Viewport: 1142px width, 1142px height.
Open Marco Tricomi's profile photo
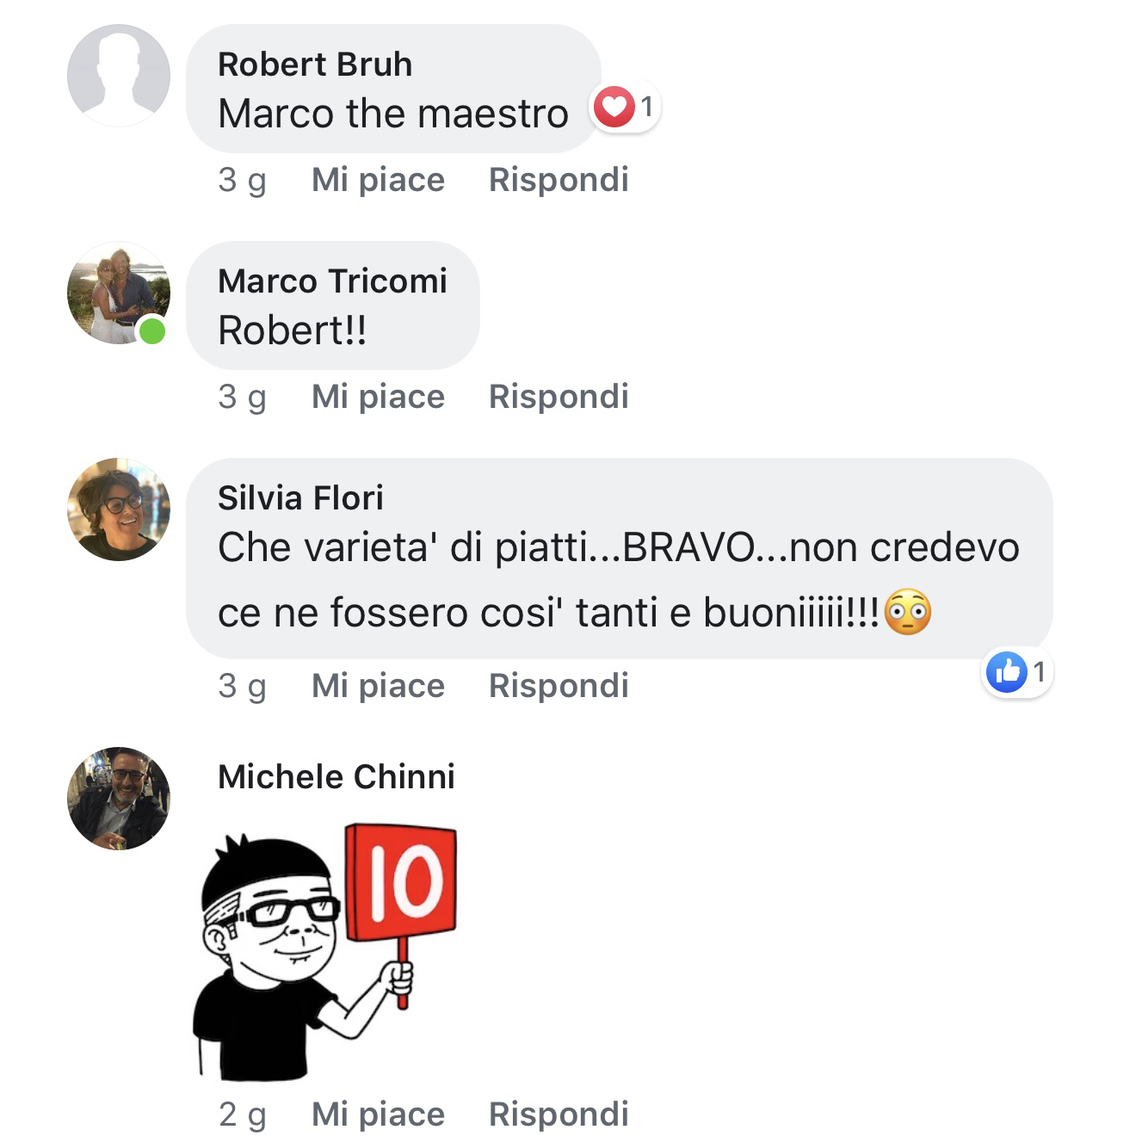point(119,293)
